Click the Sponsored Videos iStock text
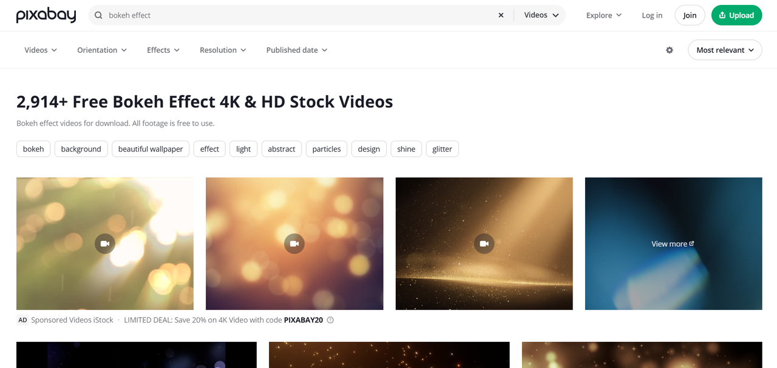 (72, 320)
